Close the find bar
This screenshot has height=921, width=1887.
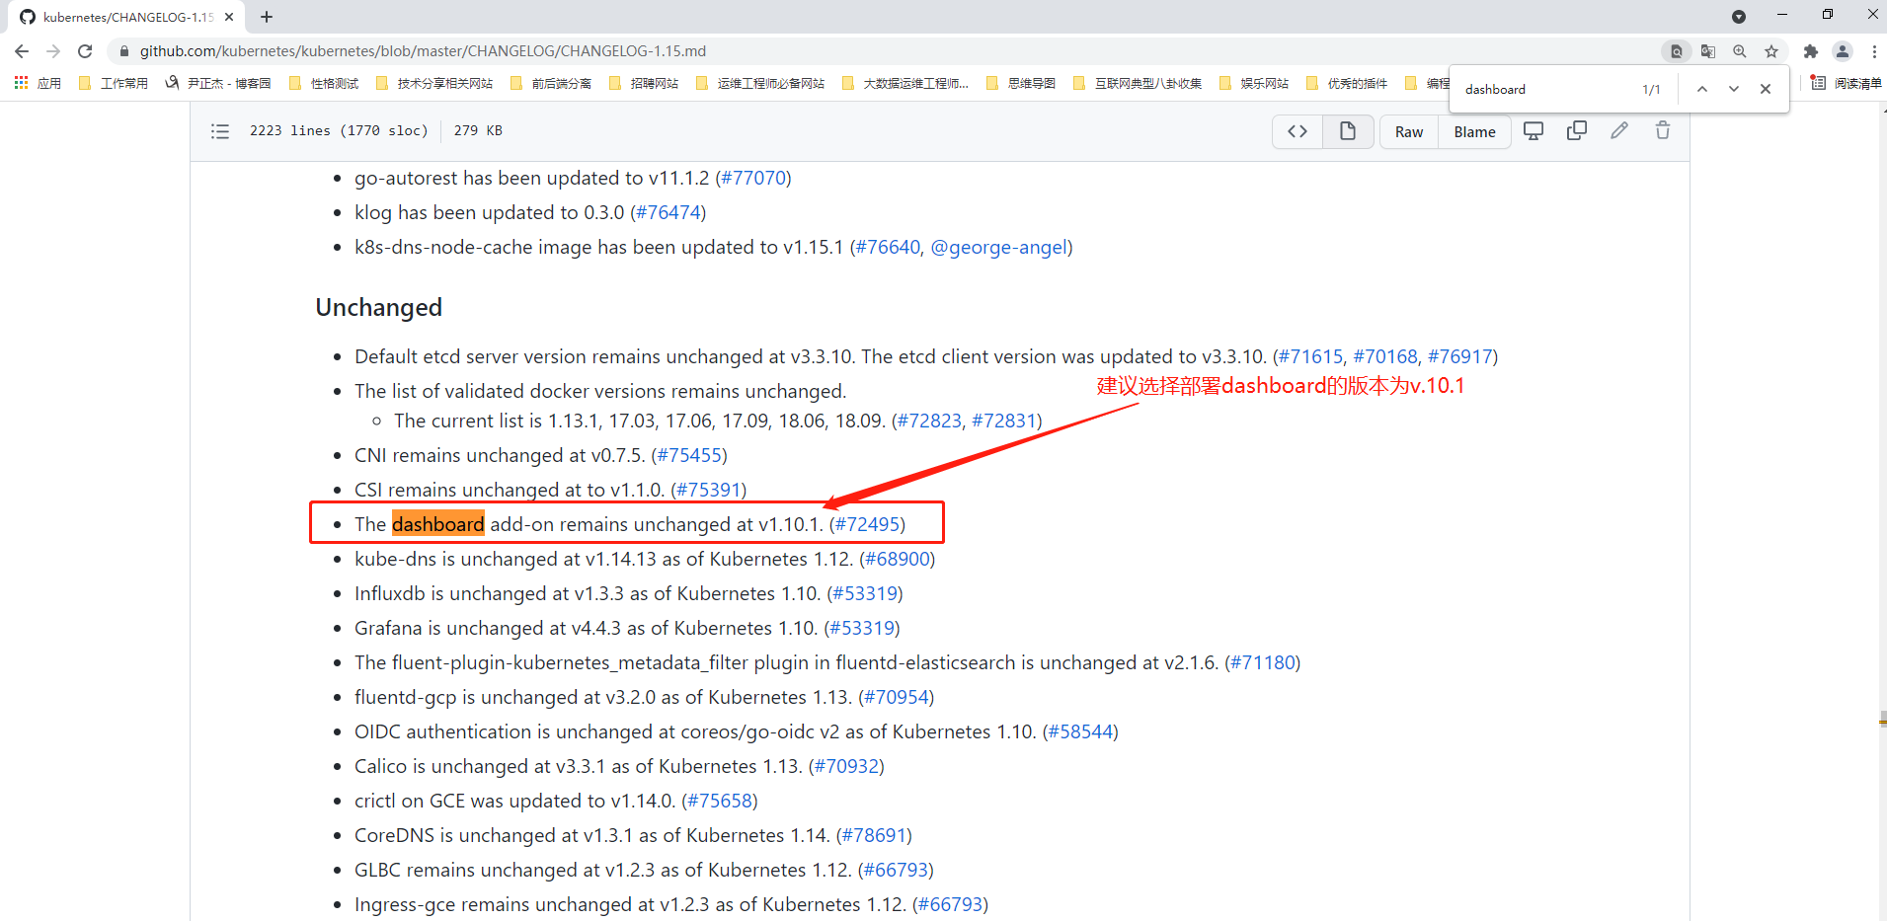click(x=1766, y=89)
